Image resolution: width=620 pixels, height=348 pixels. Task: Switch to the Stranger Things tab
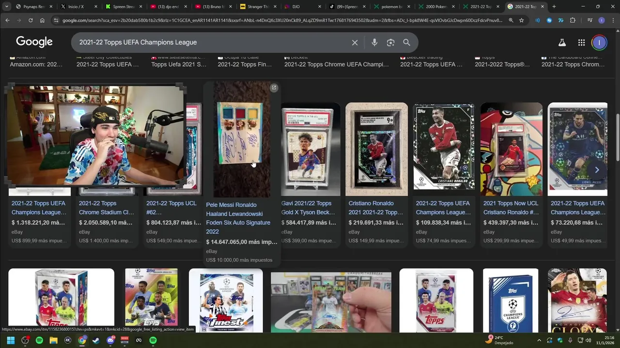coord(257,7)
